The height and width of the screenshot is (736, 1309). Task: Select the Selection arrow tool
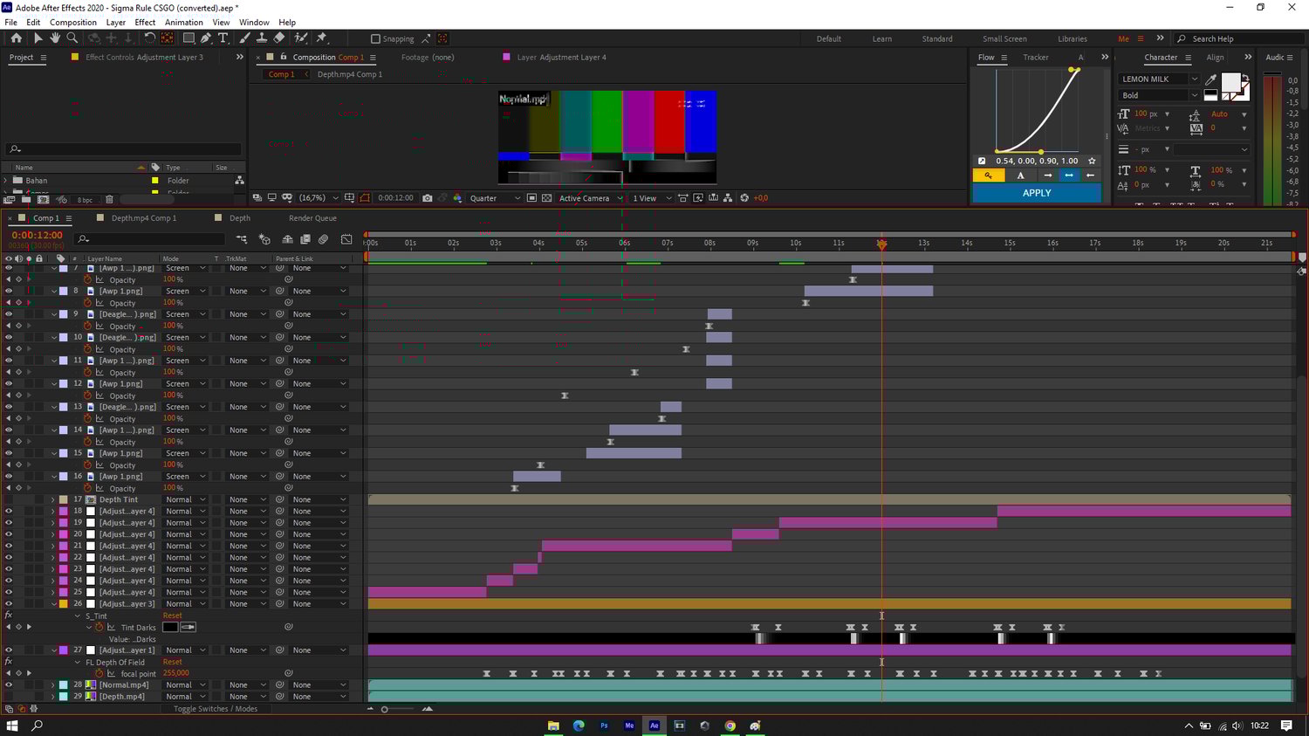38,38
